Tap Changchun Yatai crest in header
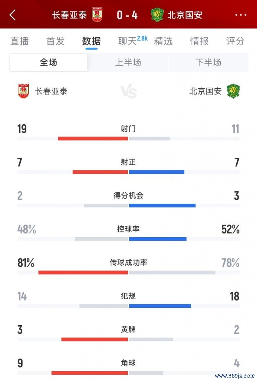 (x=97, y=15)
